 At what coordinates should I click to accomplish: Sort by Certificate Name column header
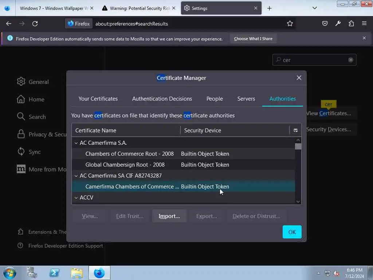point(126,130)
